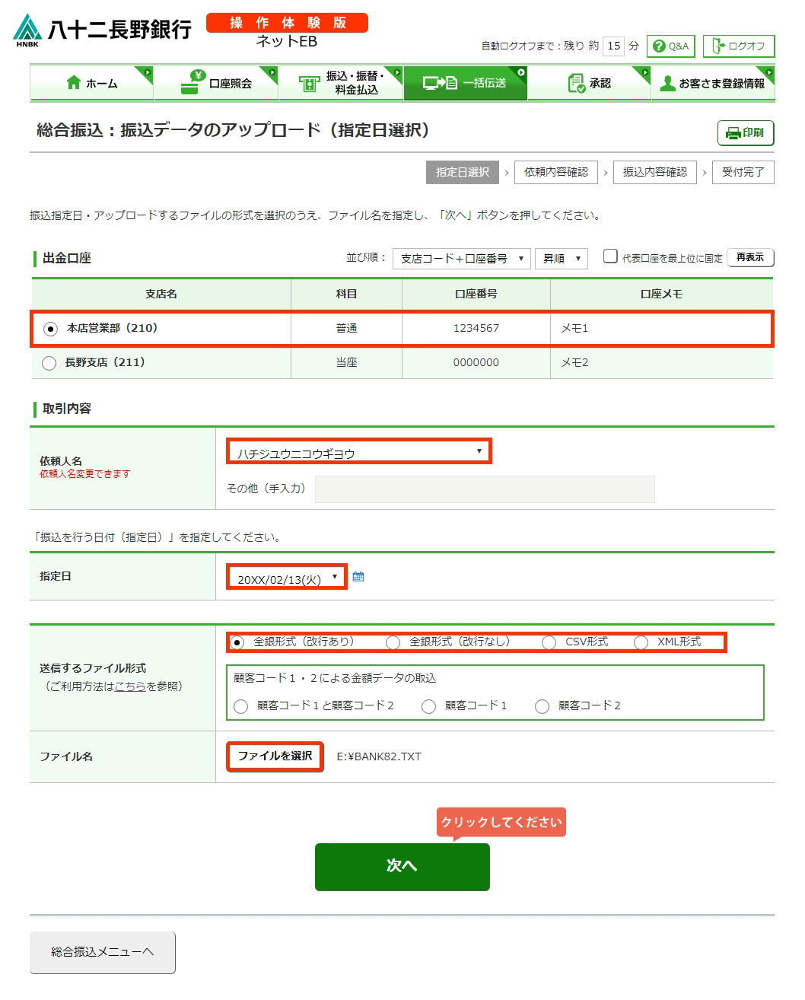Go to ホーム home tab
Image resolution: width=805 pixels, height=1000 pixels.
[x=92, y=83]
